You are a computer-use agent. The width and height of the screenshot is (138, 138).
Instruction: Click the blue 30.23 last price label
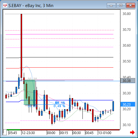click(128, 104)
